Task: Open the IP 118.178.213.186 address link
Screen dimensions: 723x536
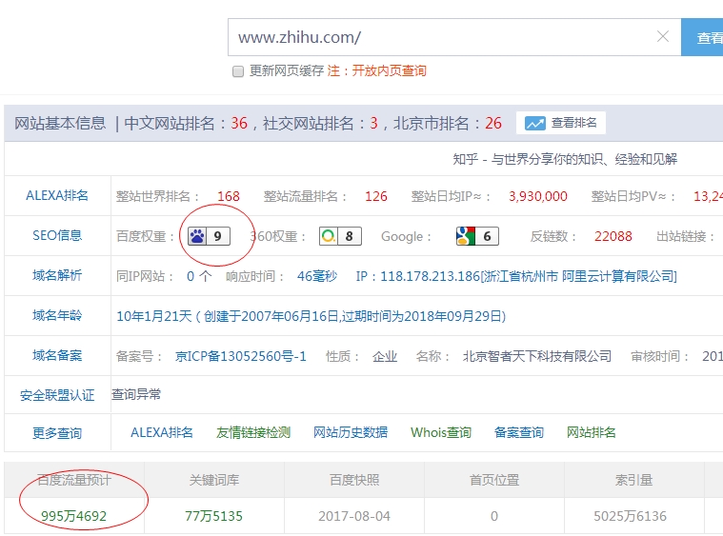Action: (x=516, y=276)
